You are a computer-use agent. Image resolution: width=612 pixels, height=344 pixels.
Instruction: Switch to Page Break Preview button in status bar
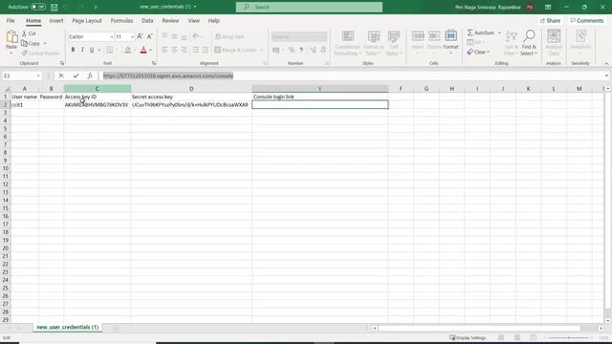534,337
